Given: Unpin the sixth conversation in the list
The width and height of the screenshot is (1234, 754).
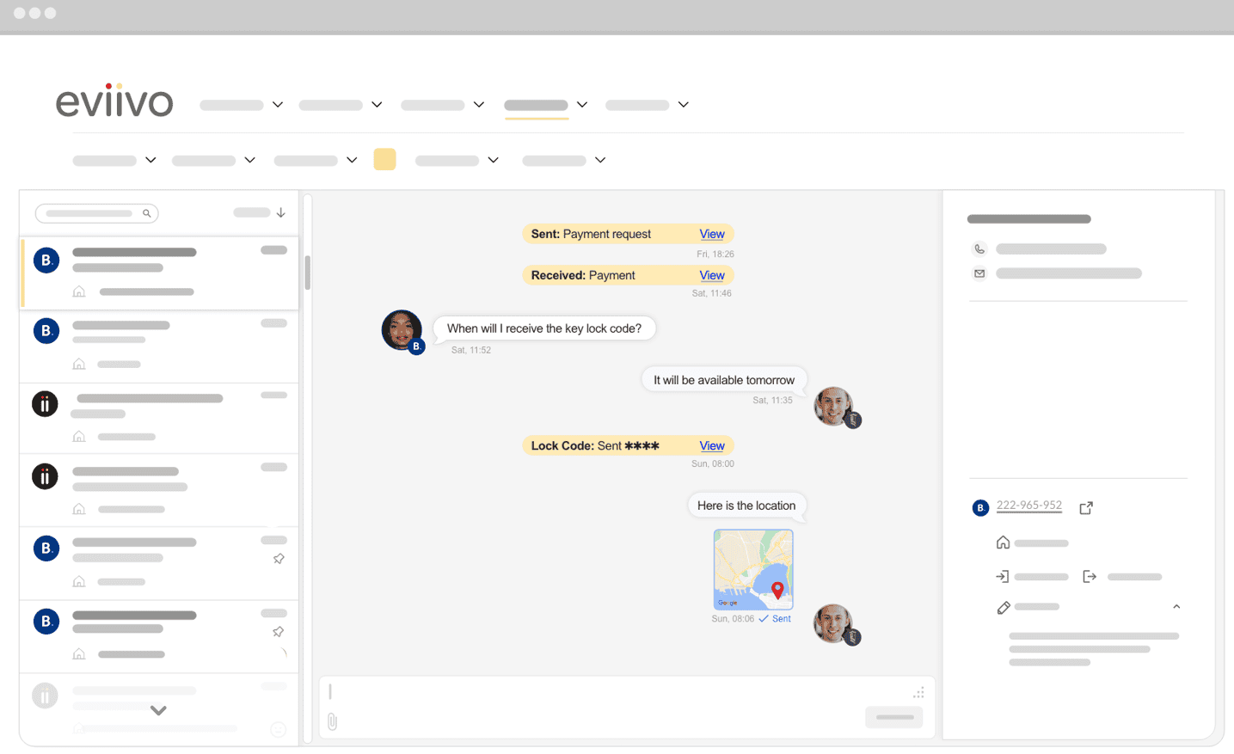Looking at the screenshot, I should point(279,631).
